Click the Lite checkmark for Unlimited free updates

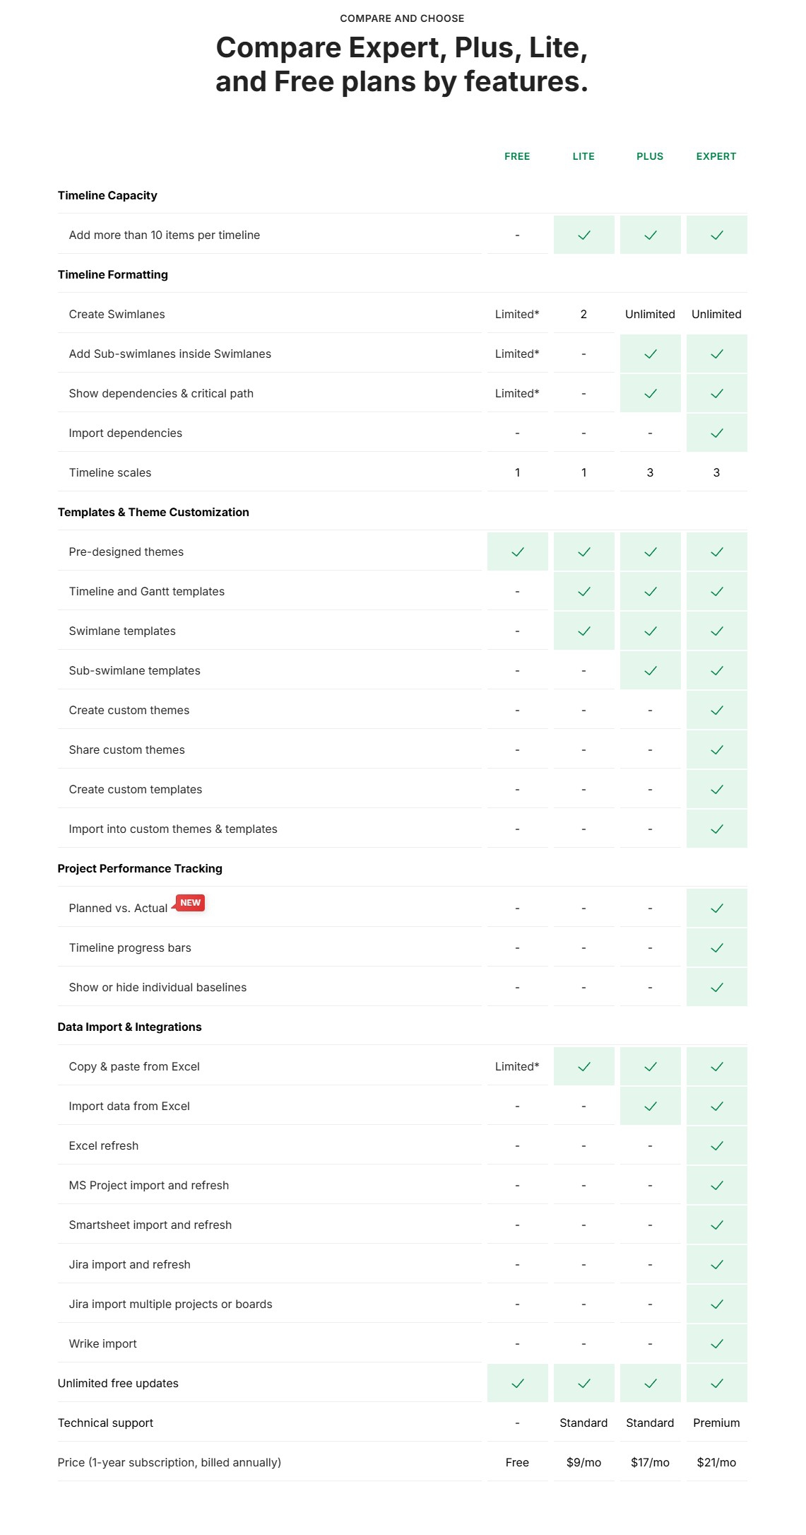click(x=583, y=1384)
